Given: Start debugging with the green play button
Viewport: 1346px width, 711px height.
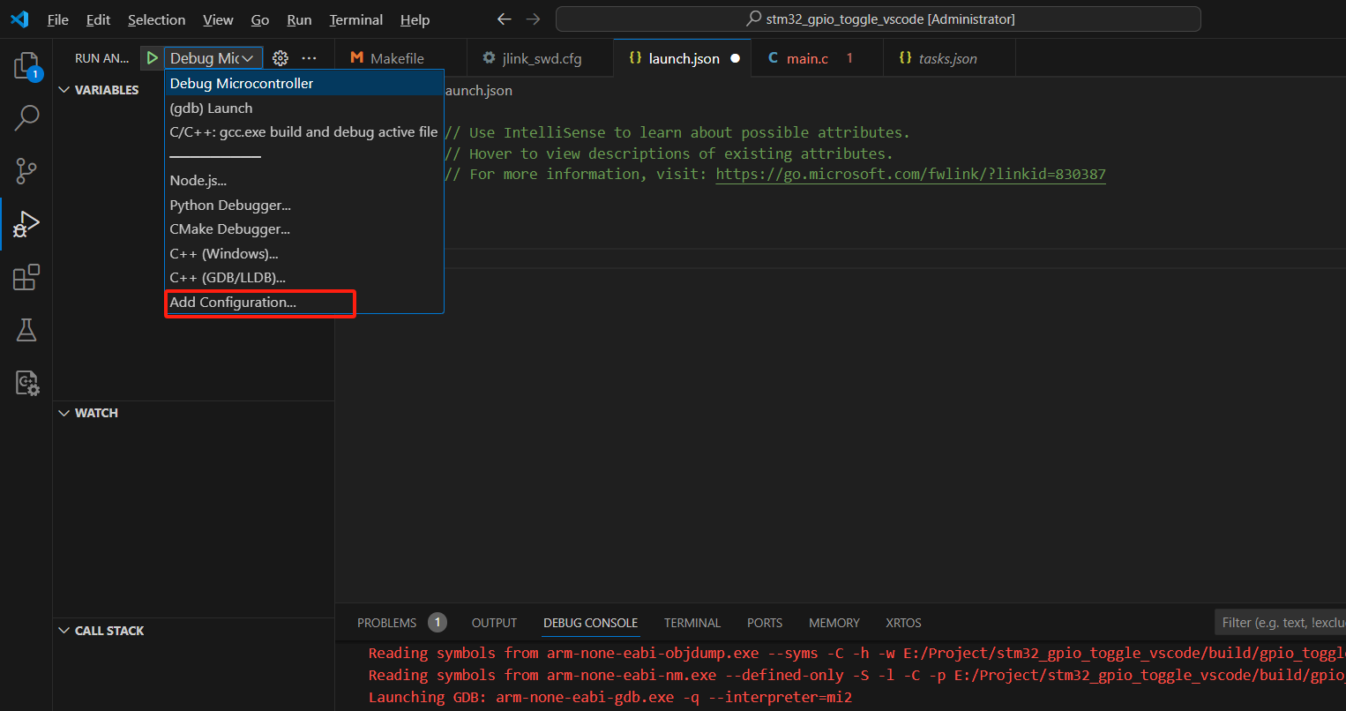Looking at the screenshot, I should click(x=152, y=57).
